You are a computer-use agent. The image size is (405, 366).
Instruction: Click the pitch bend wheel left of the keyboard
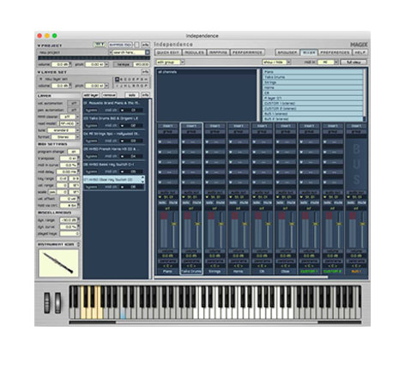pos(47,303)
